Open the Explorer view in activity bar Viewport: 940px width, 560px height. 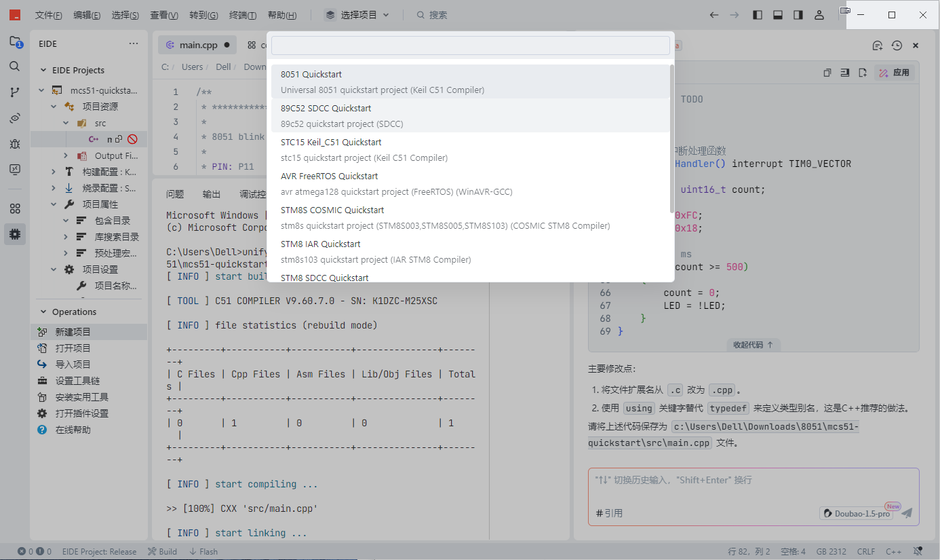pos(15,42)
